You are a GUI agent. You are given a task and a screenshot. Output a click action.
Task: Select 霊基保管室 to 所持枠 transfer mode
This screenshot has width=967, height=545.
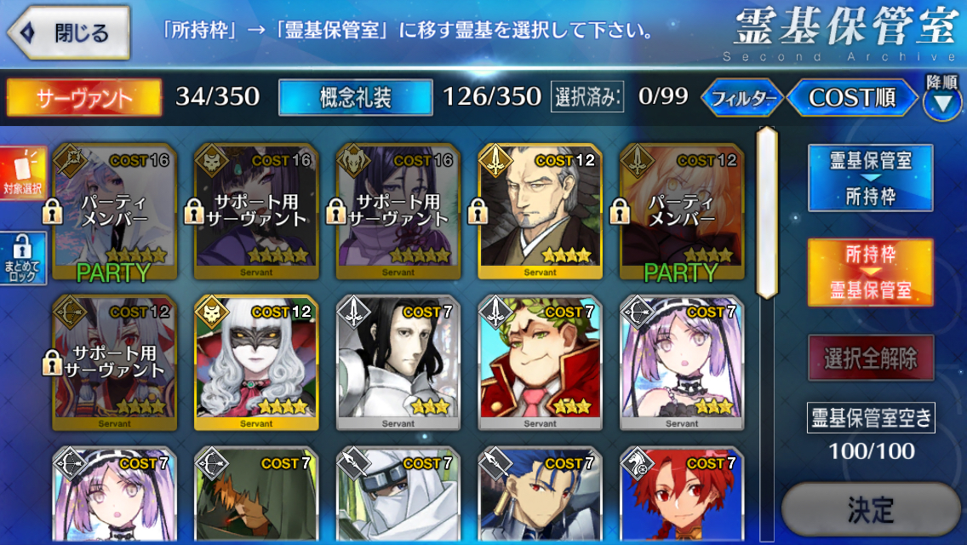870,178
